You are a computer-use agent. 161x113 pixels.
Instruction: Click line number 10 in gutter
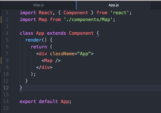click(x=6, y=74)
